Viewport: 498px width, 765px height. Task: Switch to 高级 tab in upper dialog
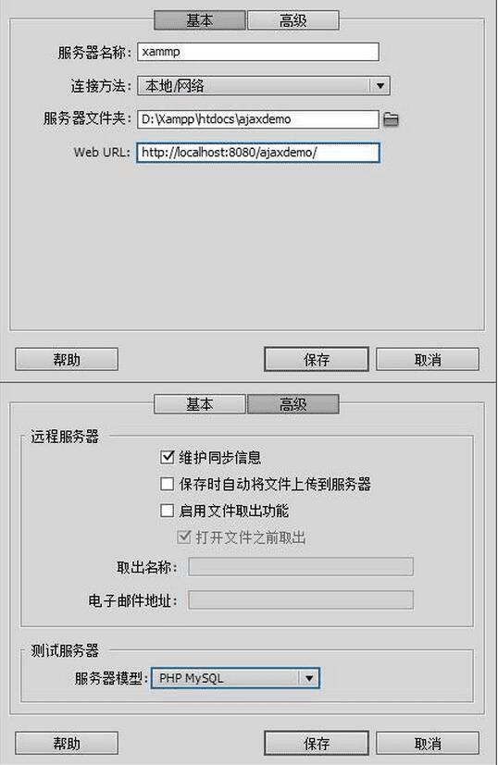pos(293,20)
